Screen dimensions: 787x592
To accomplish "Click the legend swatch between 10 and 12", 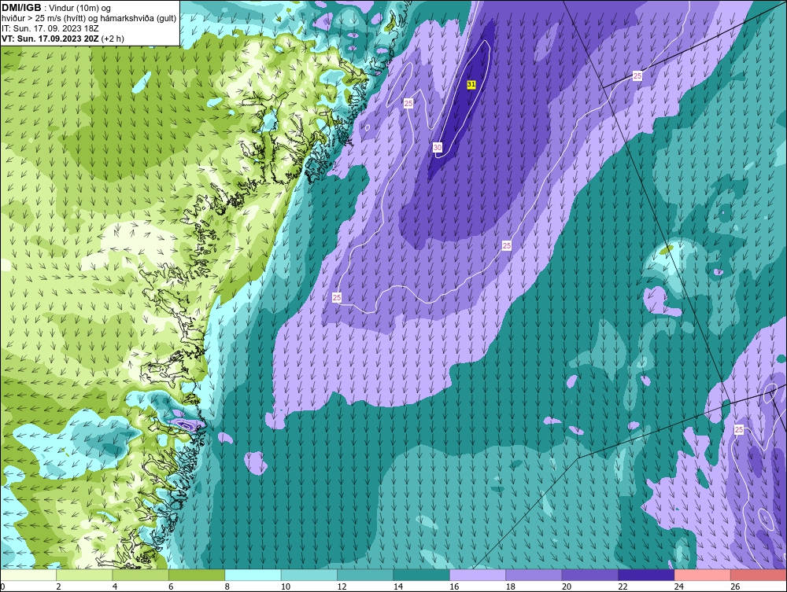I will click(x=309, y=575).
